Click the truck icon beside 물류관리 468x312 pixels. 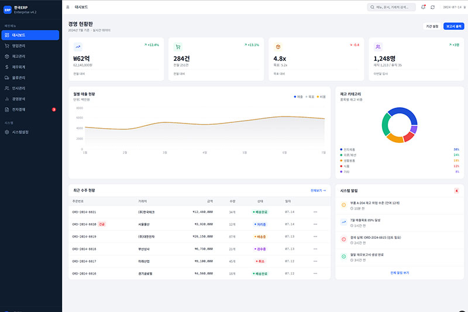click(x=7, y=78)
